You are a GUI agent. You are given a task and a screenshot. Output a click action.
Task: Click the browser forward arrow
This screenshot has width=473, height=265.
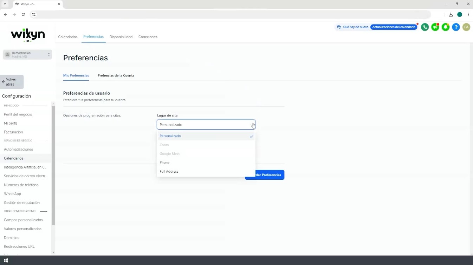(14, 14)
